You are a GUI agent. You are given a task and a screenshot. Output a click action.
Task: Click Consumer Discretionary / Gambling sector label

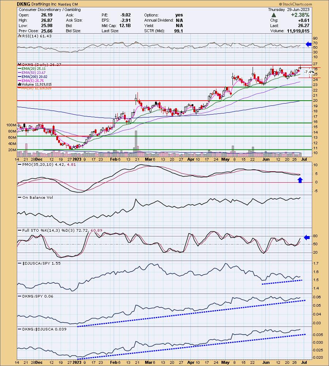50,10
